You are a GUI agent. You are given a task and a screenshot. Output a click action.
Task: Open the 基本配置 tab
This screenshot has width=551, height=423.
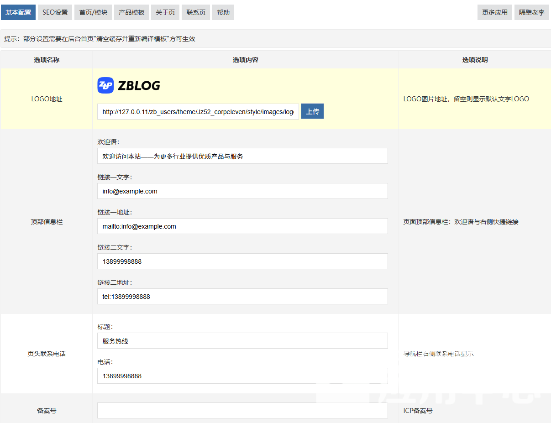click(18, 12)
